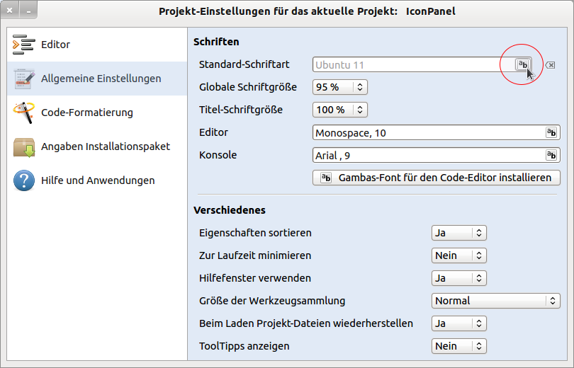
Task: Expand the Größe der Werkzeugsammlung dropdown
Action: click(496, 301)
